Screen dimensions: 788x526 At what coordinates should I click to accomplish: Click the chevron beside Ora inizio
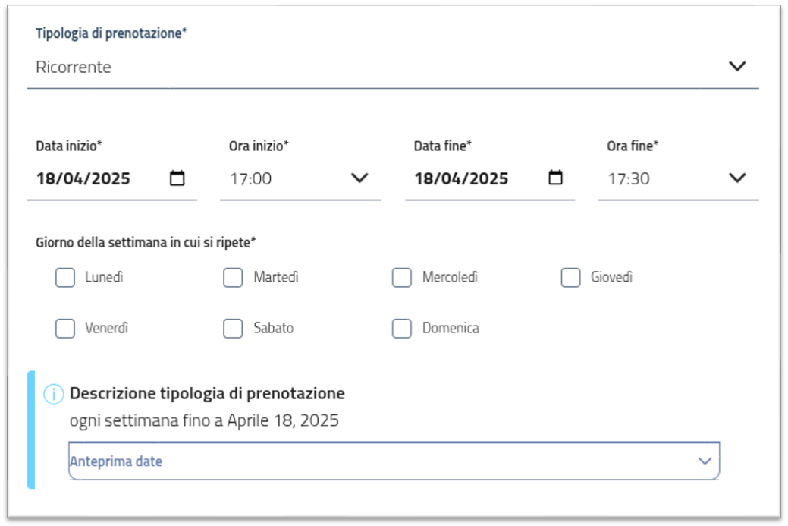(x=358, y=178)
